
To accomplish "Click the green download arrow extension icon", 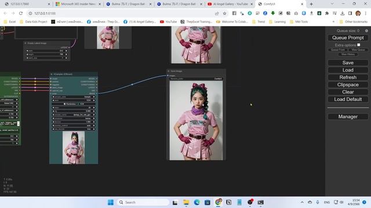I will coord(273,13).
